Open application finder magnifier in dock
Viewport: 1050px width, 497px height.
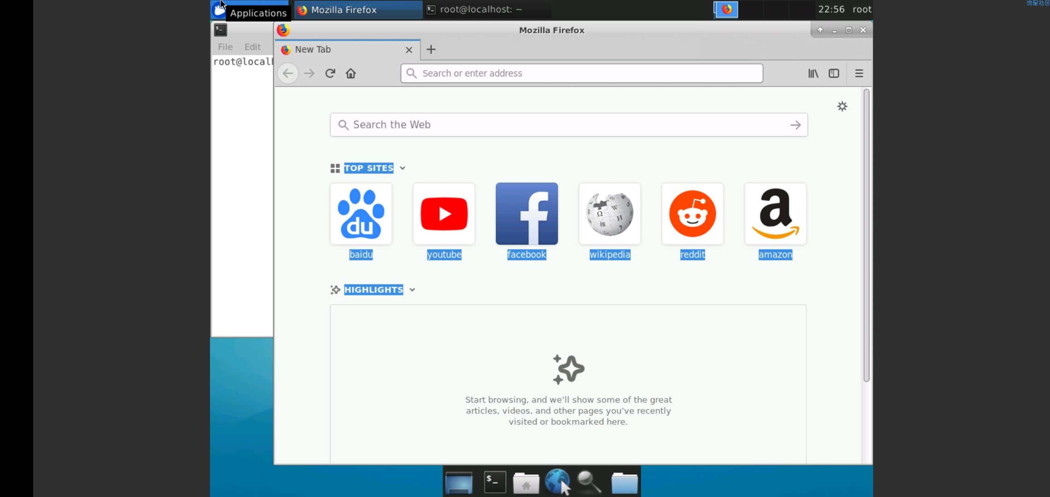(x=589, y=482)
